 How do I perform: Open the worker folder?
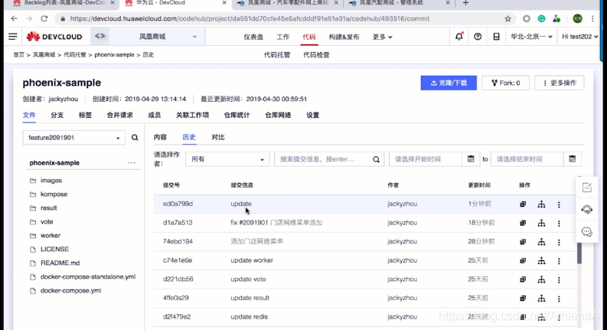click(51, 236)
